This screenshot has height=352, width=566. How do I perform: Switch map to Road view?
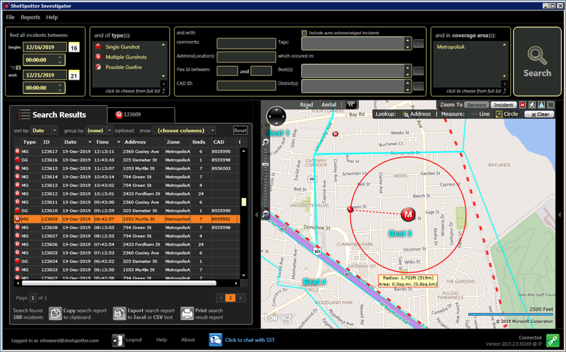pyautogui.click(x=306, y=105)
